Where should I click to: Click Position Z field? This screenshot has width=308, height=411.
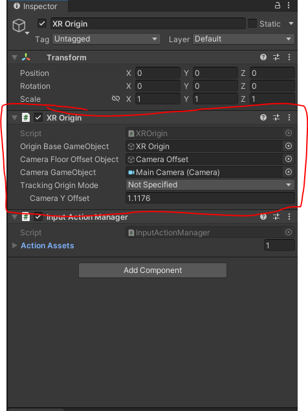click(x=272, y=73)
